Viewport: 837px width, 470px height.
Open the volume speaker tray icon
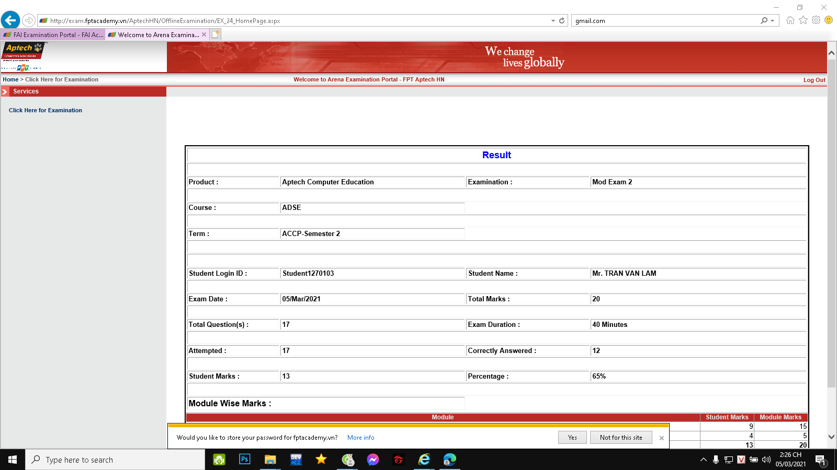pyautogui.click(x=766, y=460)
